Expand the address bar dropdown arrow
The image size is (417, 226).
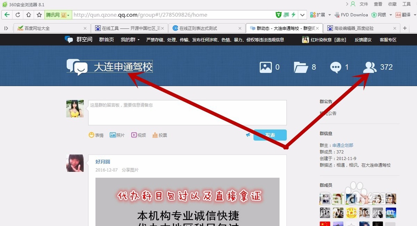(x=302, y=15)
